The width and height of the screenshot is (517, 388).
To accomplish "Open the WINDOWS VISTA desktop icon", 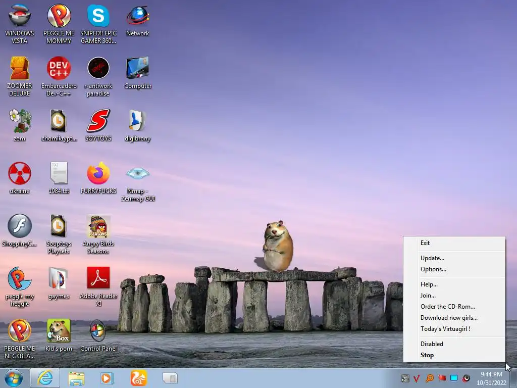I will coord(20,24).
